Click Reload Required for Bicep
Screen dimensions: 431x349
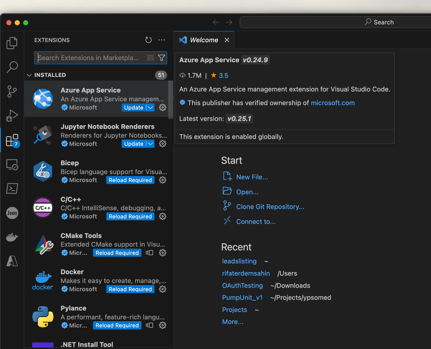130,180
